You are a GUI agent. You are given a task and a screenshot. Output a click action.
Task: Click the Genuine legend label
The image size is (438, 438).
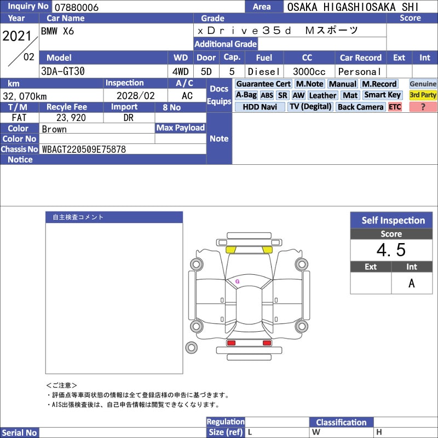(423, 84)
